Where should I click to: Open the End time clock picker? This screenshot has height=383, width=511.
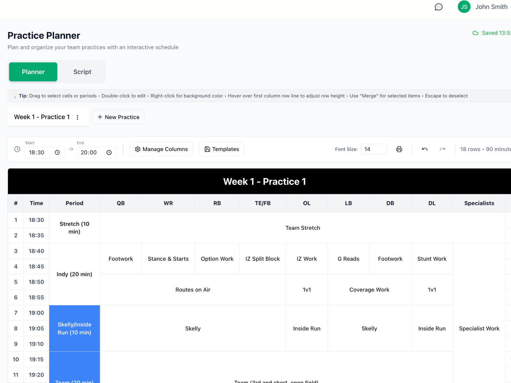click(x=109, y=152)
